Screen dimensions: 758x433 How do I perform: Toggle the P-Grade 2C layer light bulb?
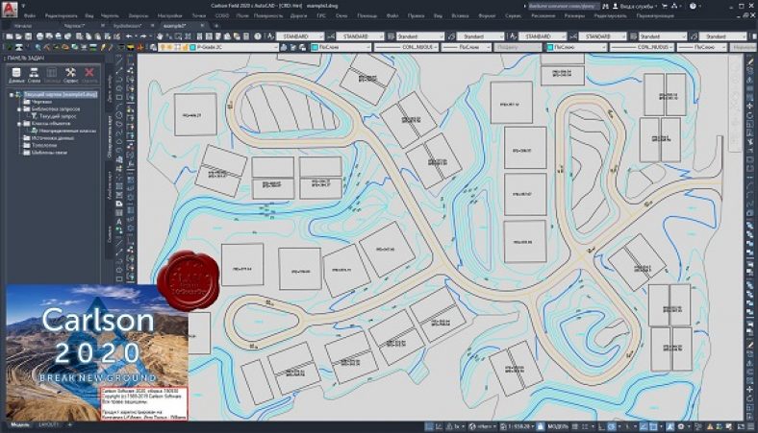pyautogui.click(x=164, y=47)
